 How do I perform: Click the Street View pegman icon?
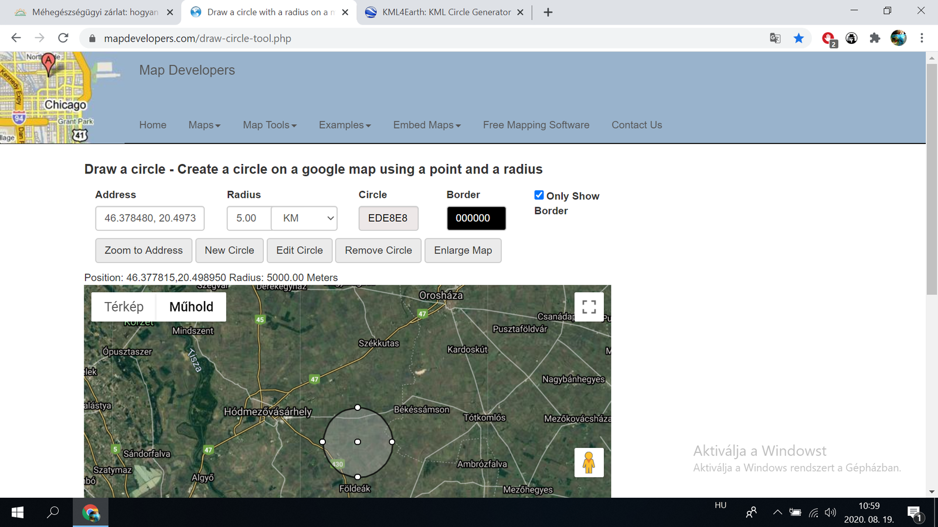(589, 463)
